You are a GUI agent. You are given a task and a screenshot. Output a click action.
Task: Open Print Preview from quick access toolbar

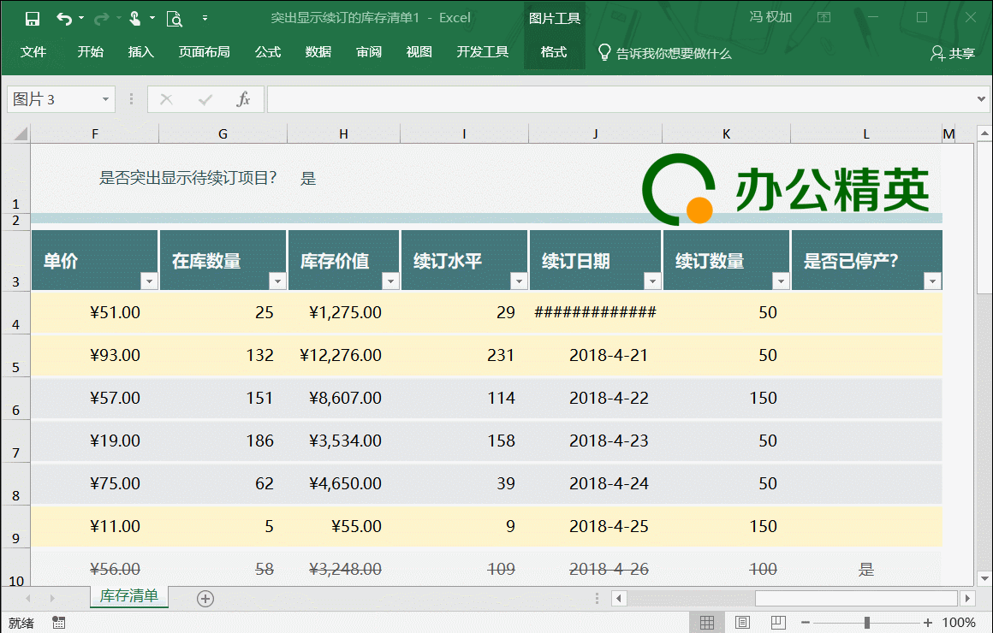point(174,18)
